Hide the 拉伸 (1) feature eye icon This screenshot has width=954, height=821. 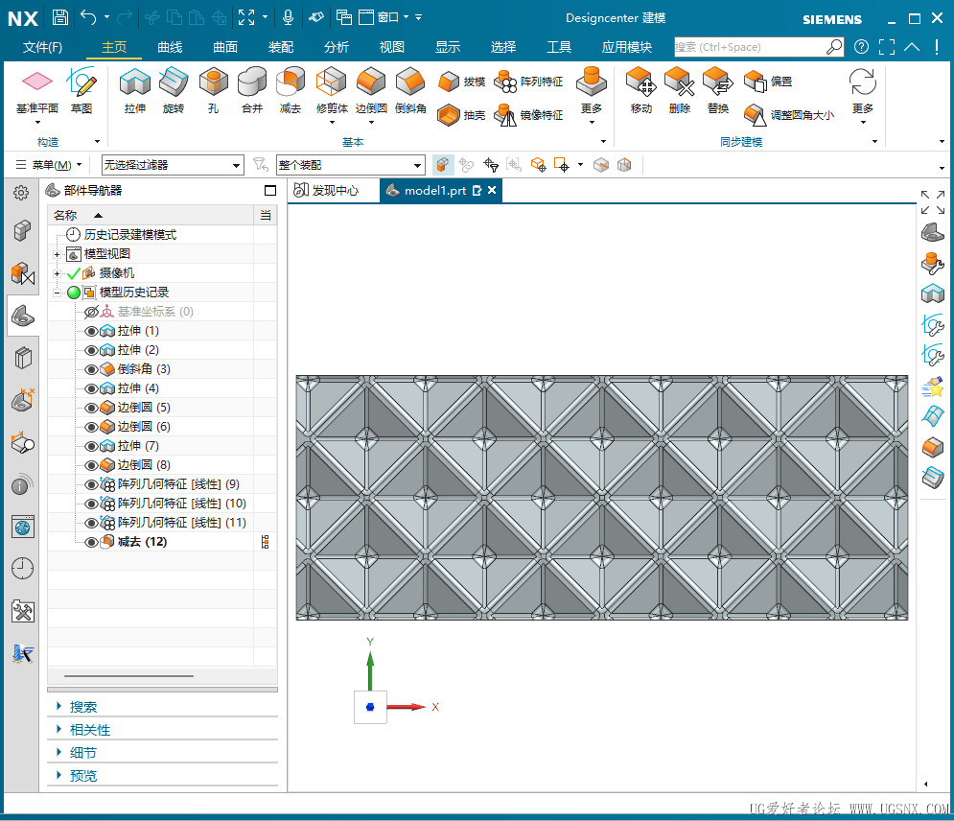[x=91, y=331]
